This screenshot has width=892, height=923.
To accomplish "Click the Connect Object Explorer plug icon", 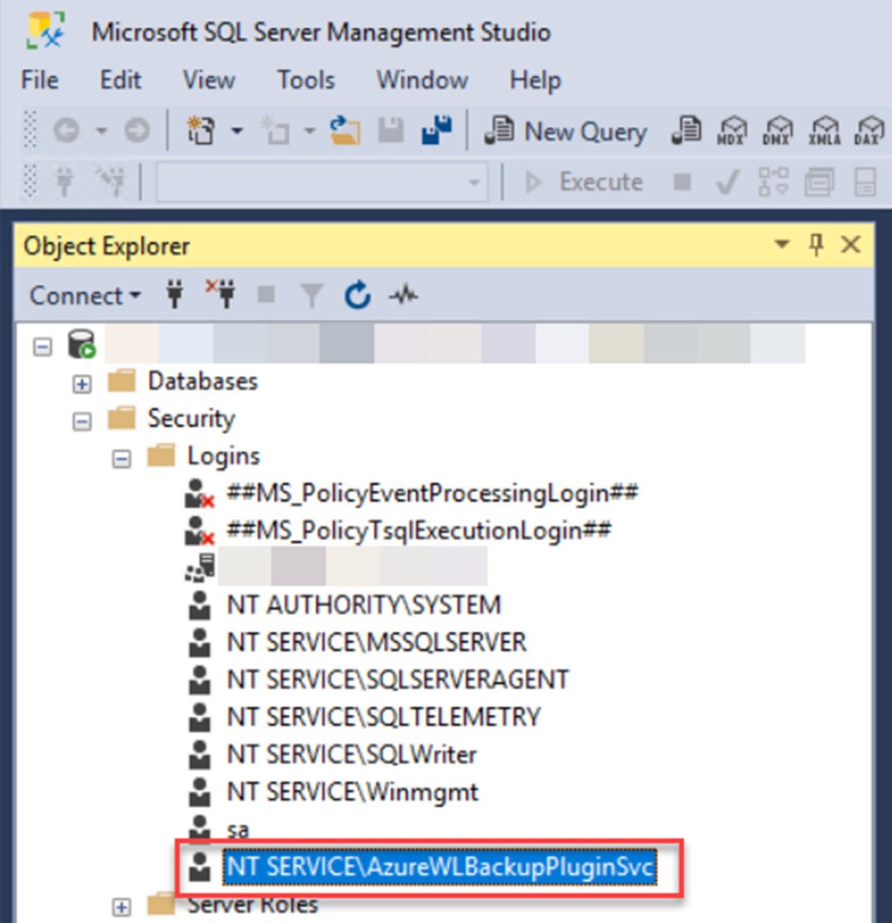I will [x=175, y=296].
